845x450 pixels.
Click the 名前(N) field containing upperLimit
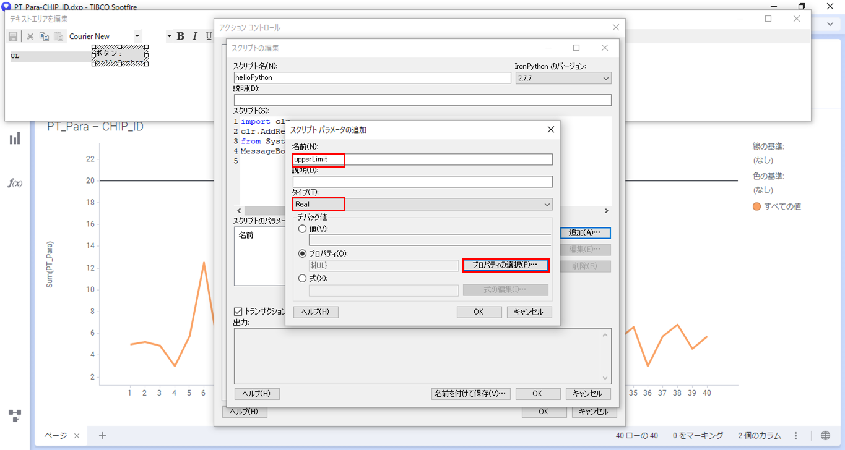[x=422, y=159]
